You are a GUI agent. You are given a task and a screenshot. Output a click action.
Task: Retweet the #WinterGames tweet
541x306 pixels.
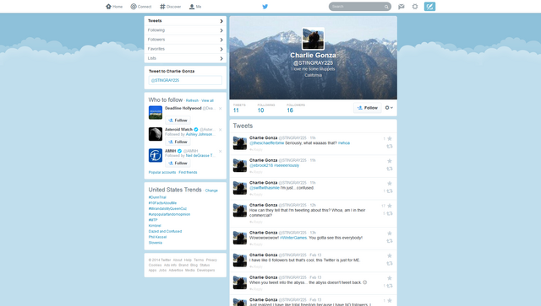coord(390,241)
